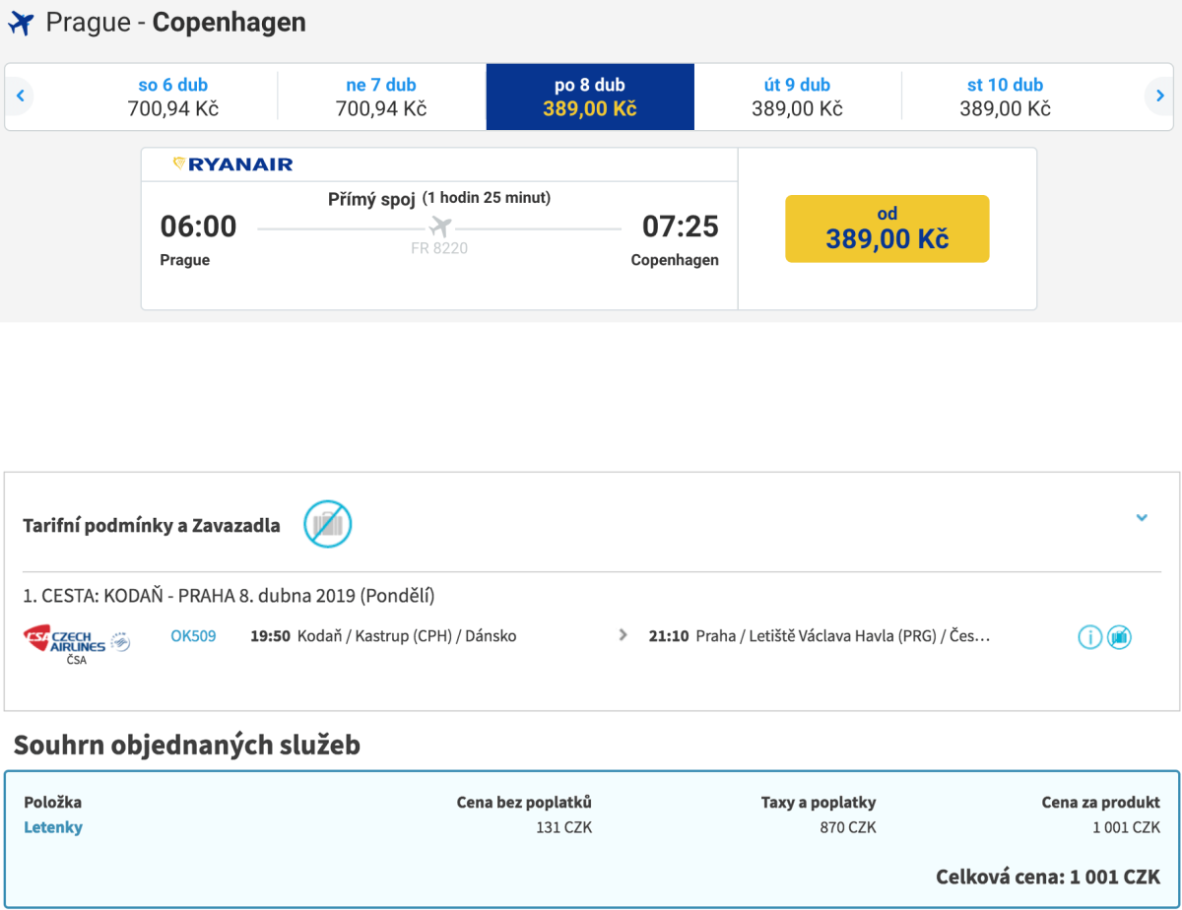1182x910 pixels.
Task: Click the Czech Airlines ČSA logo
Action: [64, 640]
